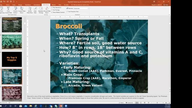This screenshot has width=192, height=108.
Task: Click the Hide Slide button
Action: pyautogui.click(x=35, y=10)
